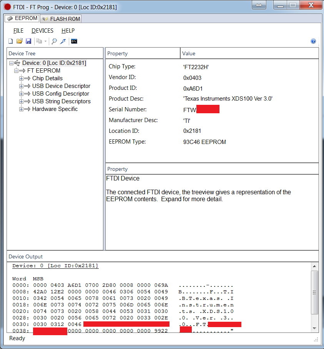Viewport: 324px width, 349px height.
Task: Click the blue help question mark icon
Action: (313, 41)
